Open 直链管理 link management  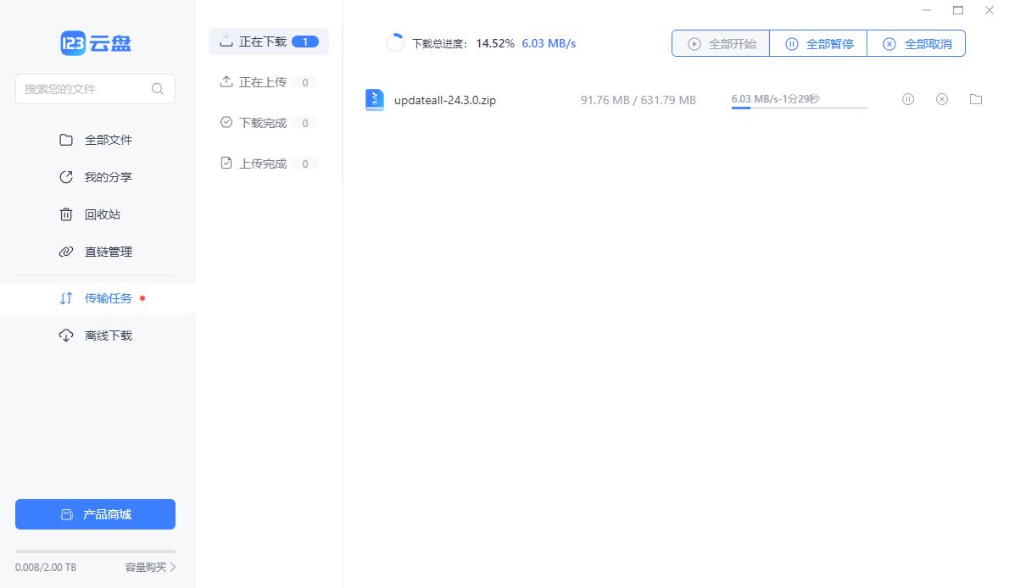[x=108, y=252]
